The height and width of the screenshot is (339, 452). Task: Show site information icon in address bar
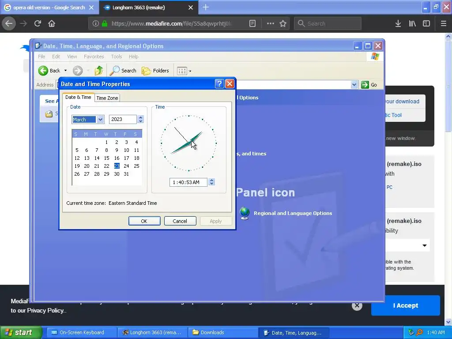click(x=96, y=23)
